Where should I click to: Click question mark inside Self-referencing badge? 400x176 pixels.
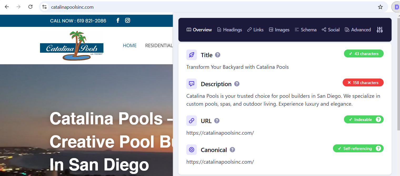pyautogui.click(x=378, y=148)
